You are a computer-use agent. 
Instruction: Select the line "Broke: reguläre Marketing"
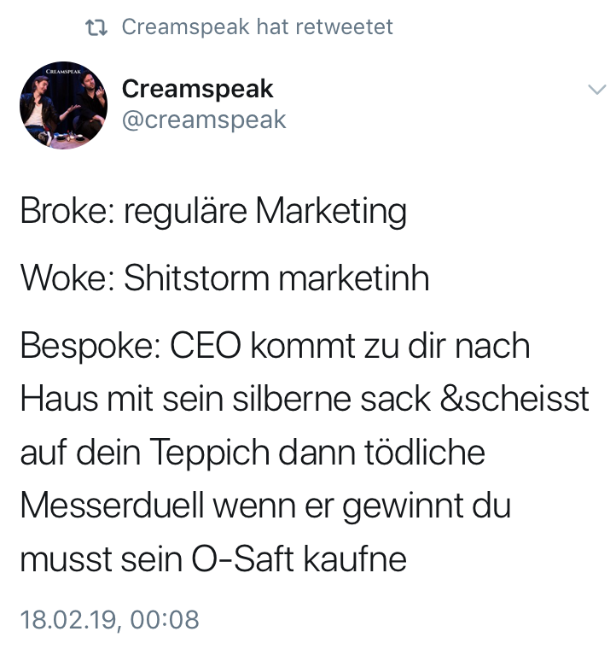(x=212, y=211)
